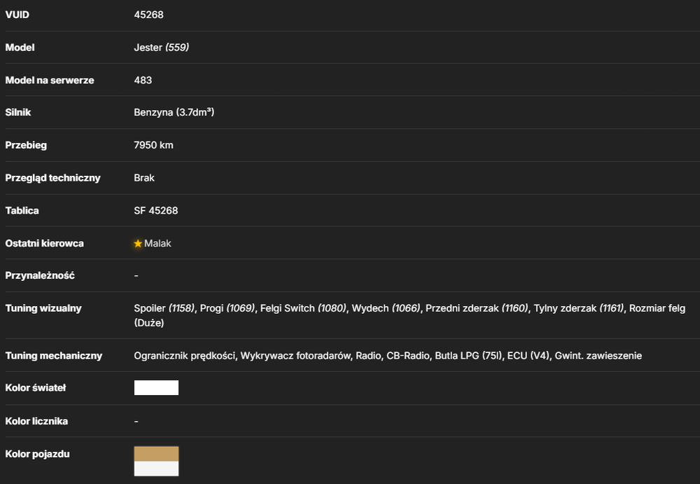
Task: Click Wydech (1066) tuning entry
Action: [x=386, y=308]
